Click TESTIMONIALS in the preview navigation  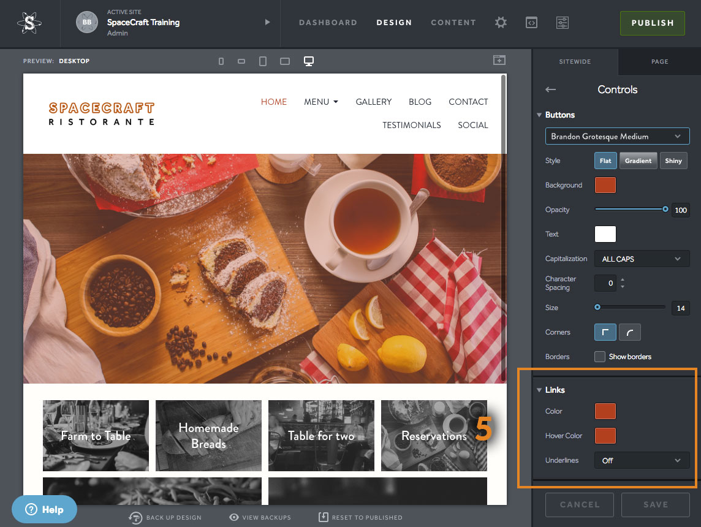pyautogui.click(x=411, y=125)
